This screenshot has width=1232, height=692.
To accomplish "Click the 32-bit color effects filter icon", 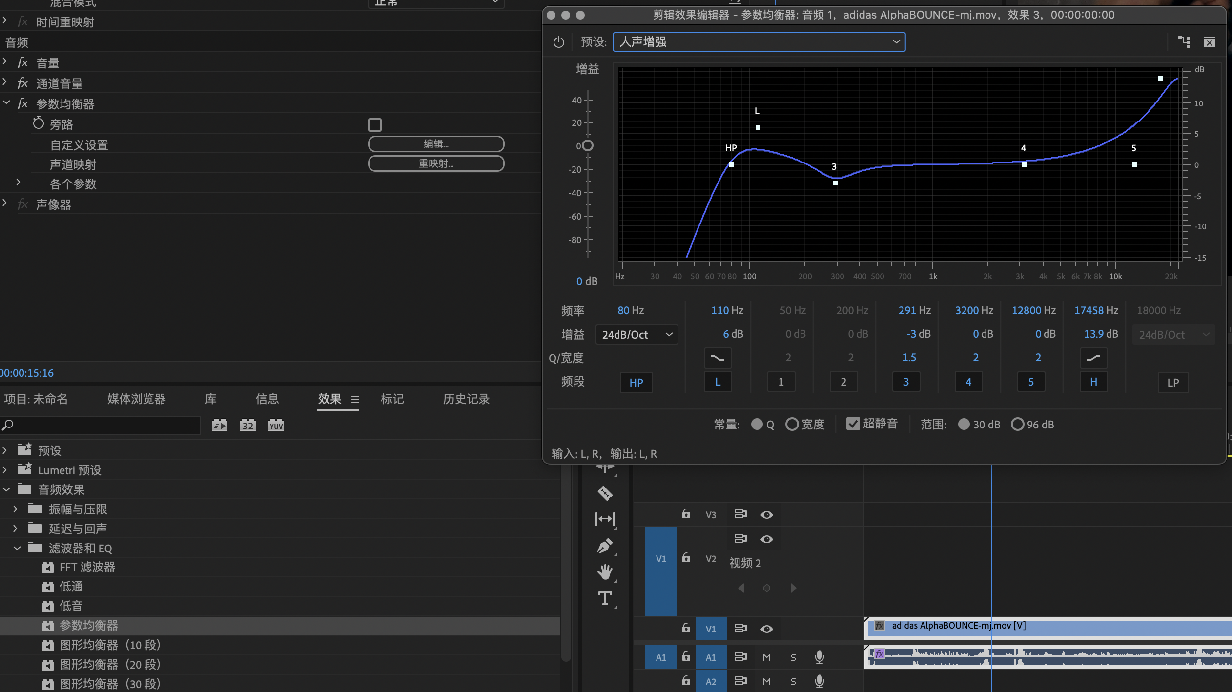I will click(248, 425).
